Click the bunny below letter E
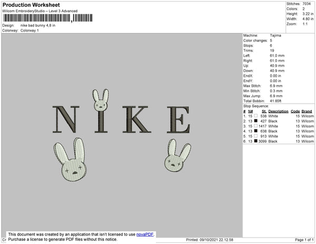 point(177,155)
